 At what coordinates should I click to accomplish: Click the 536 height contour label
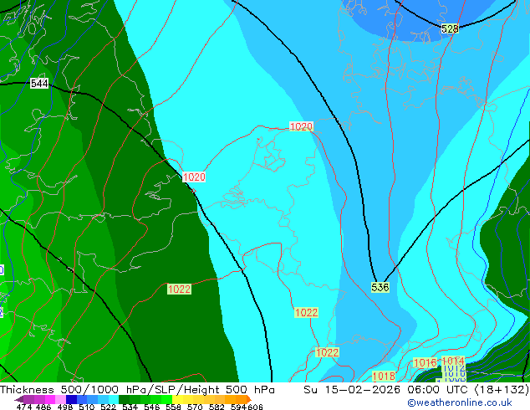click(380, 287)
